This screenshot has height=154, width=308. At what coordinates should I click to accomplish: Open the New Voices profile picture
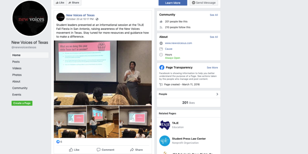30,18
